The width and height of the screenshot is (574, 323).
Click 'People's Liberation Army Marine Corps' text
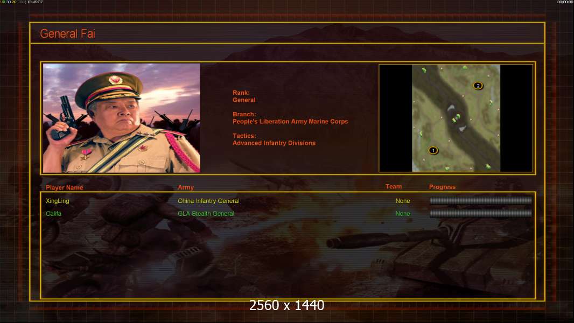(290, 122)
